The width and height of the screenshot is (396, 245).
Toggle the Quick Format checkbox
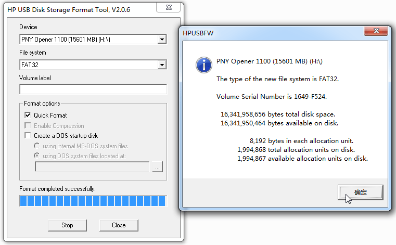pyautogui.click(x=28, y=115)
